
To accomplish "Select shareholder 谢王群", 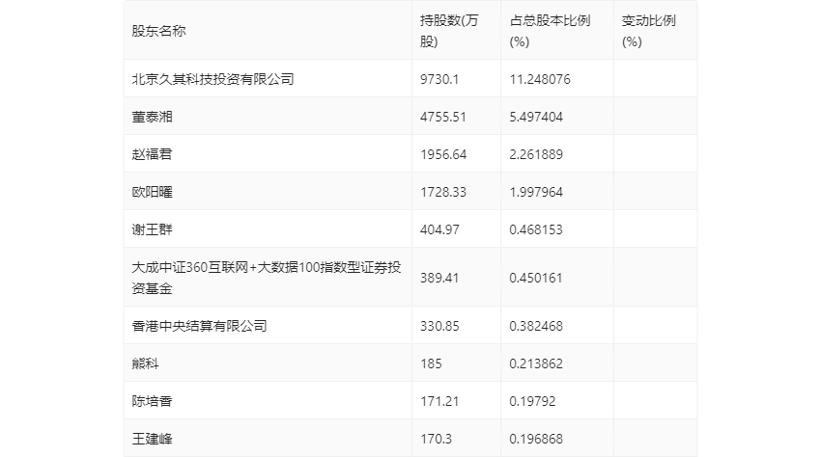I will (x=152, y=229).
